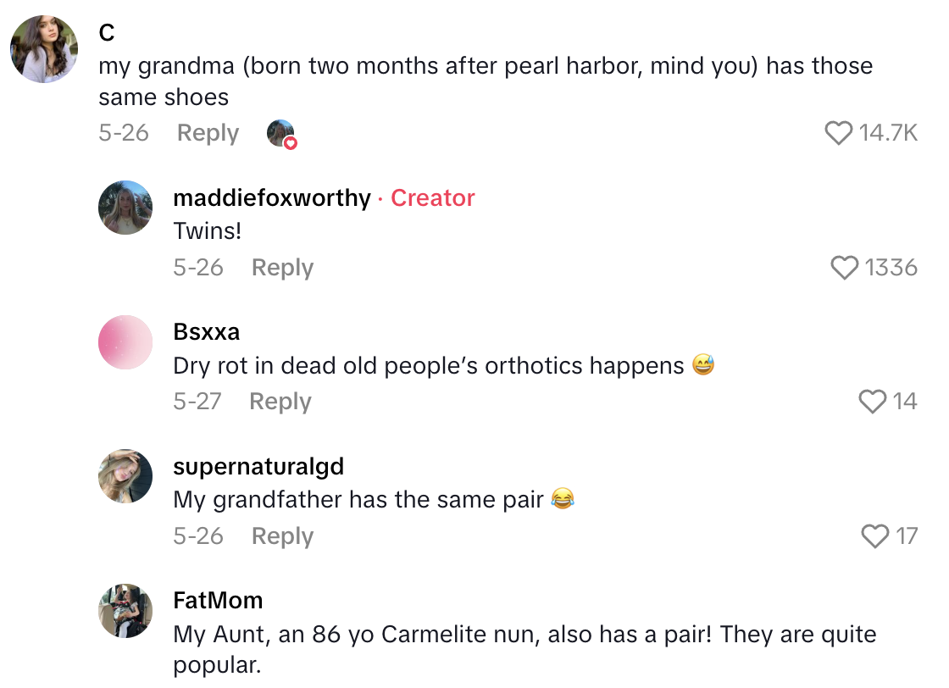Viewport: 949px width, 688px height.
Task: Open Bsxxa's pink profile avatar
Action: (125, 341)
